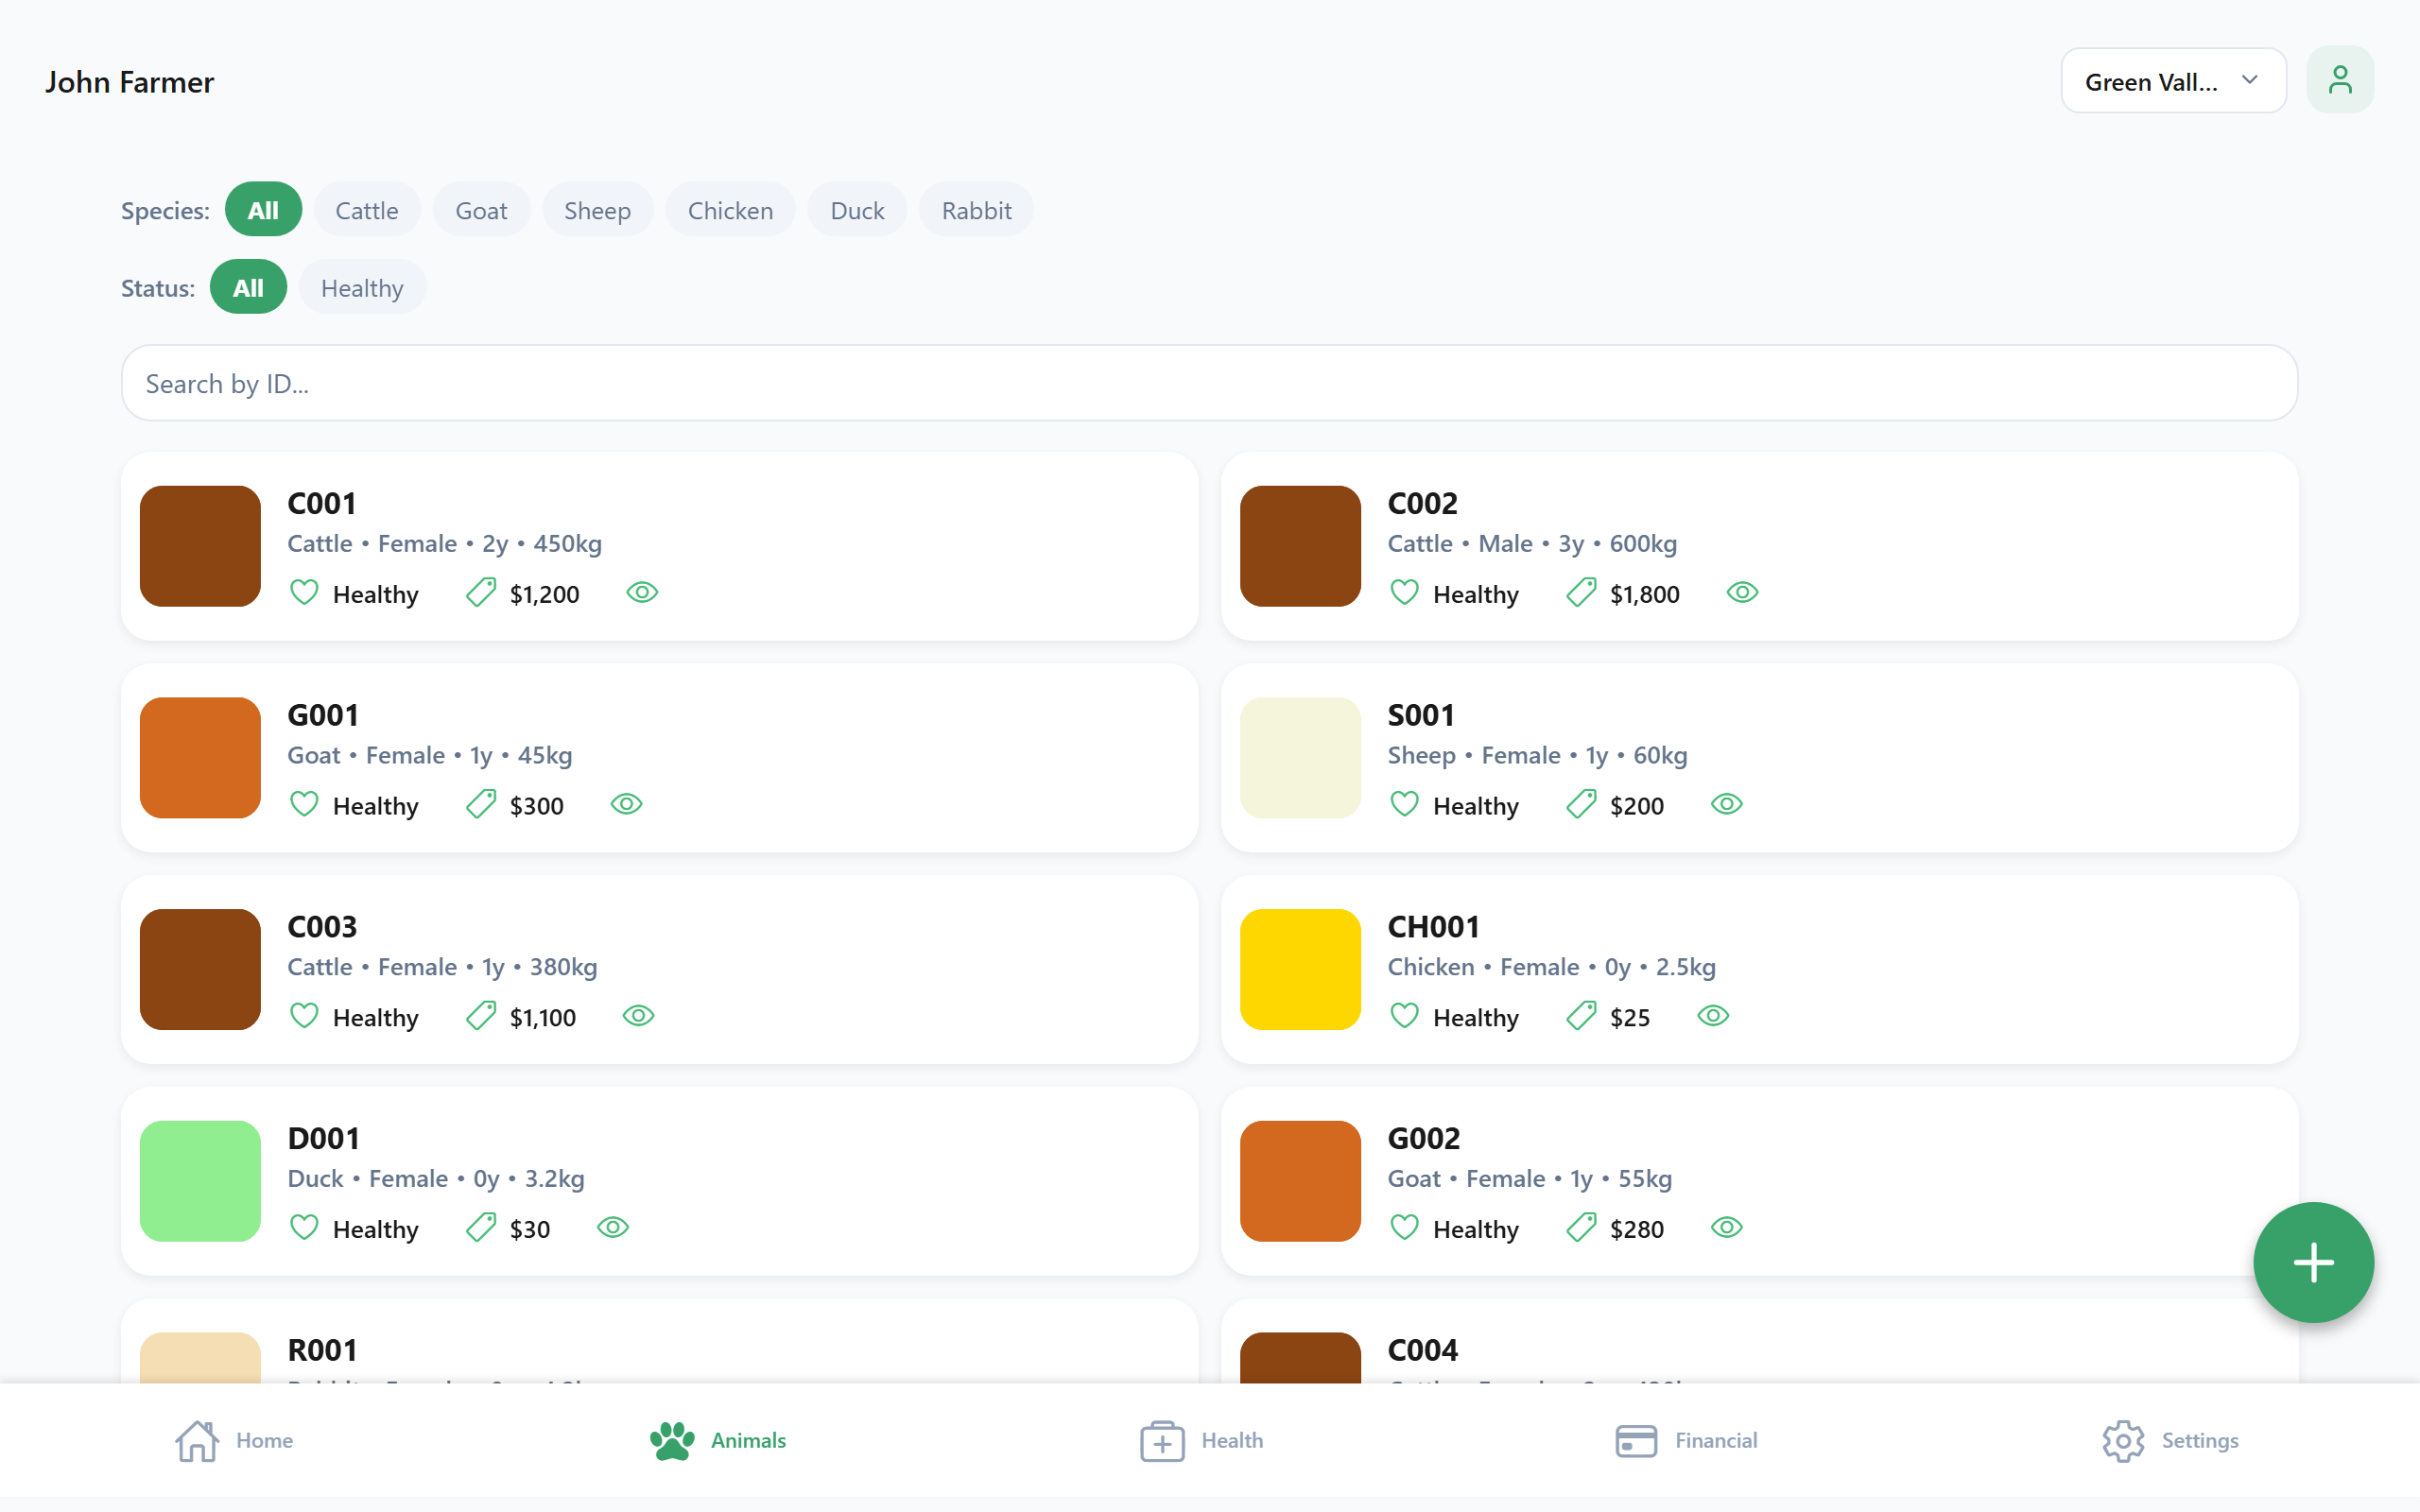Click the C003 animal ID title
The width and height of the screenshot is (2420, 1512).
pos(322,927)
